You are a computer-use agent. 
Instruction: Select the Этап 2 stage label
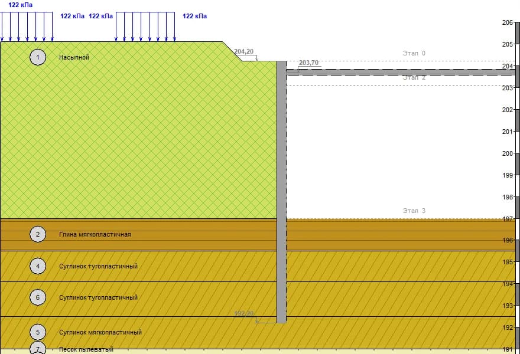(x=414, y=77)
